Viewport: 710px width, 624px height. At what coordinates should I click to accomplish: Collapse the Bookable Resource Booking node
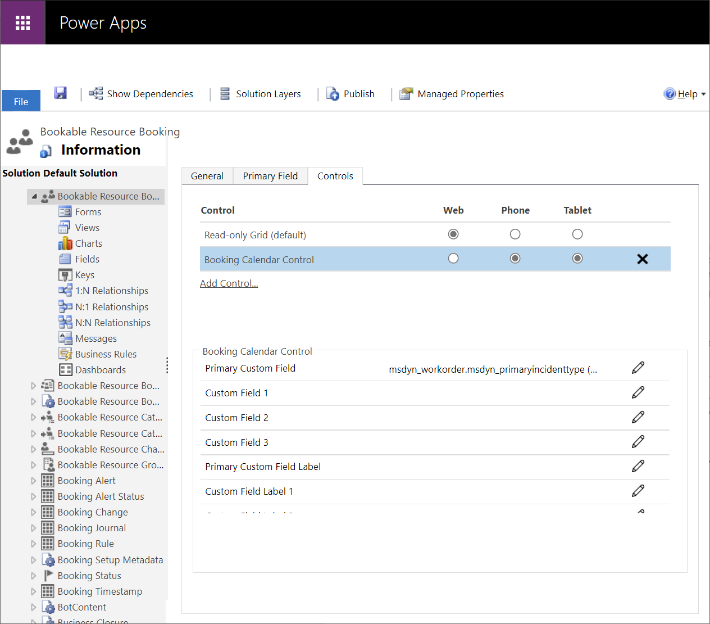34,196
